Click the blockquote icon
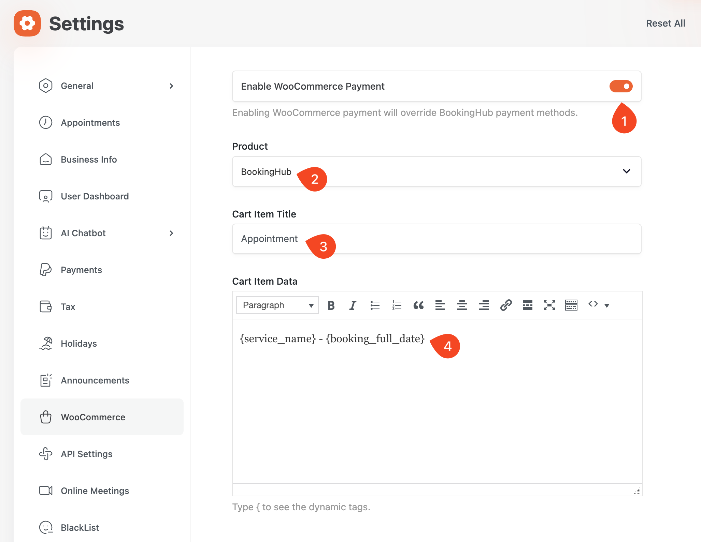Image resolution: width=701 pixels, height=542 pixels. [x=418, y=305]
